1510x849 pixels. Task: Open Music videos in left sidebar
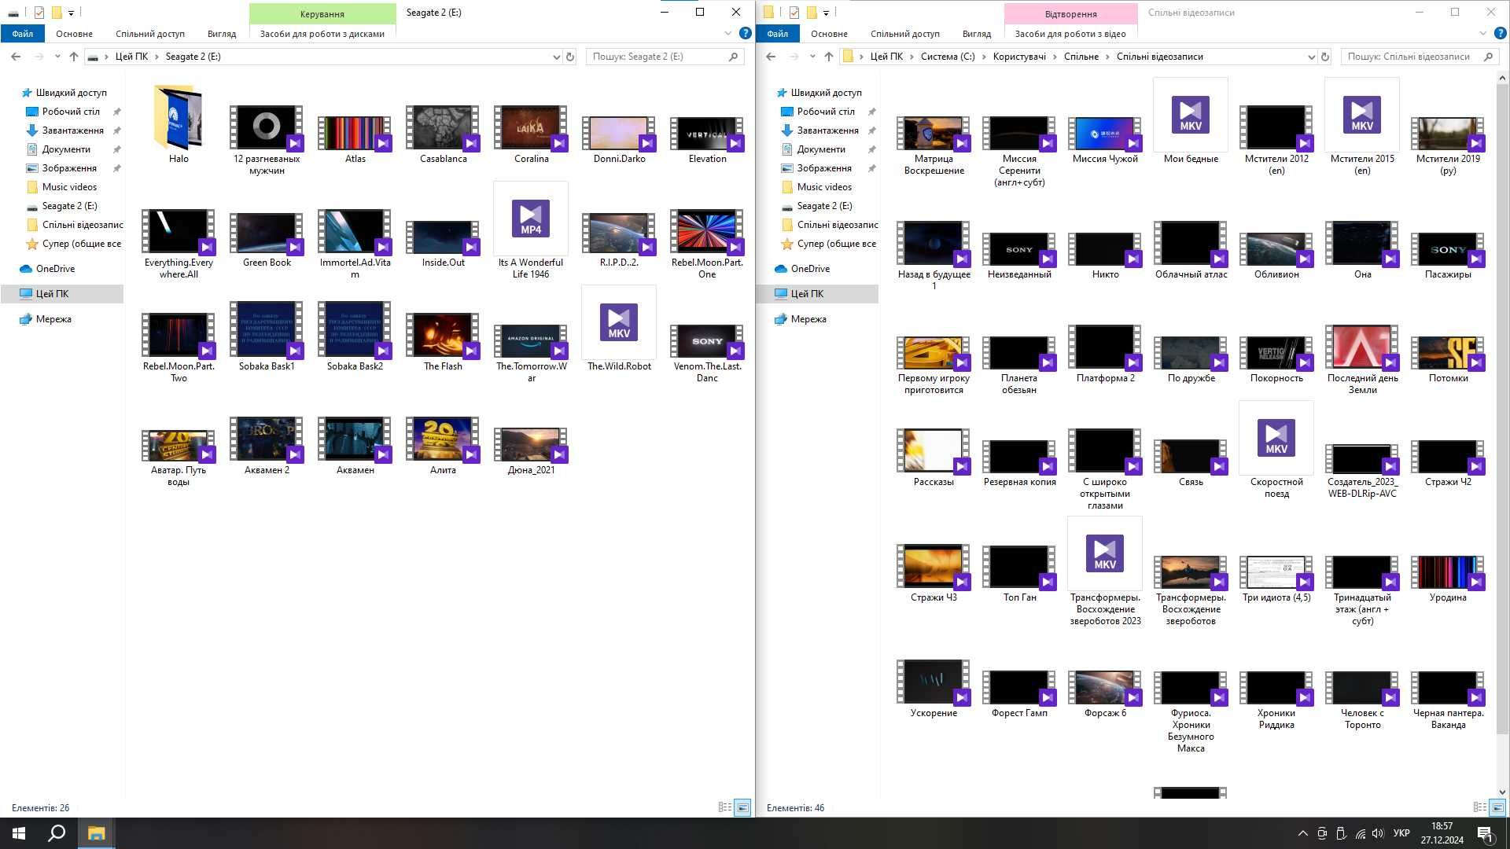pos(69,187)
